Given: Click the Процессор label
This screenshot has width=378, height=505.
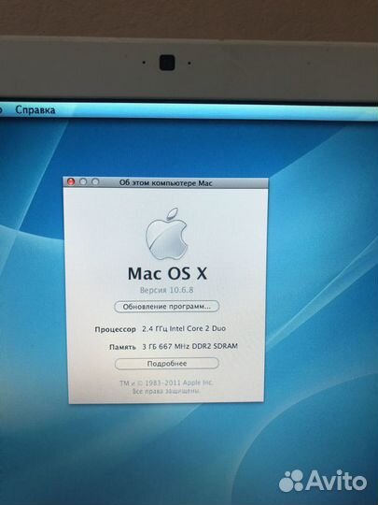Looking at the screenshot, I should click(116, 329).
